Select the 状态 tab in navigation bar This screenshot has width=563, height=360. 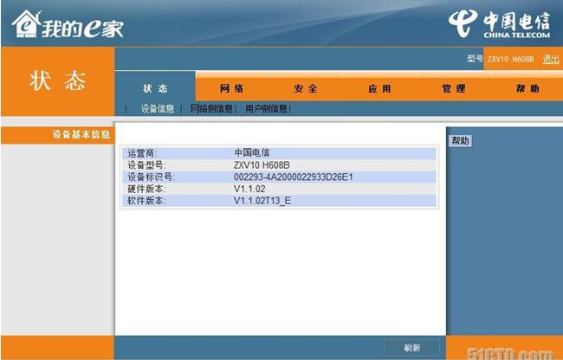click(155, 89)
